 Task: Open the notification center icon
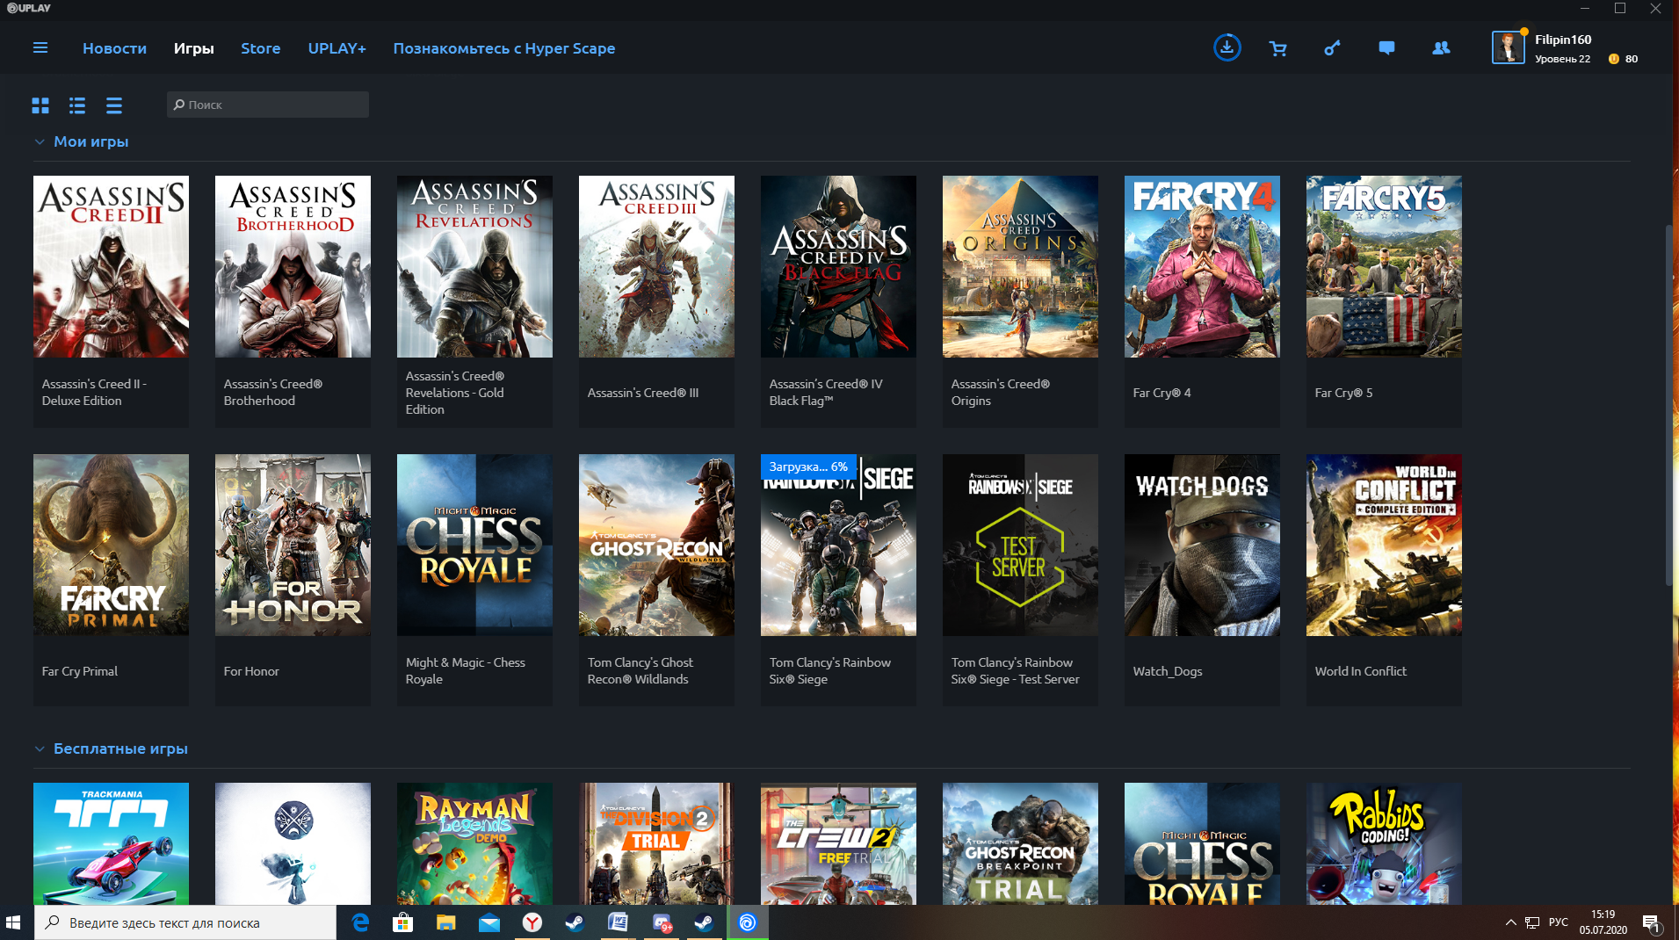coord(1651,922)
